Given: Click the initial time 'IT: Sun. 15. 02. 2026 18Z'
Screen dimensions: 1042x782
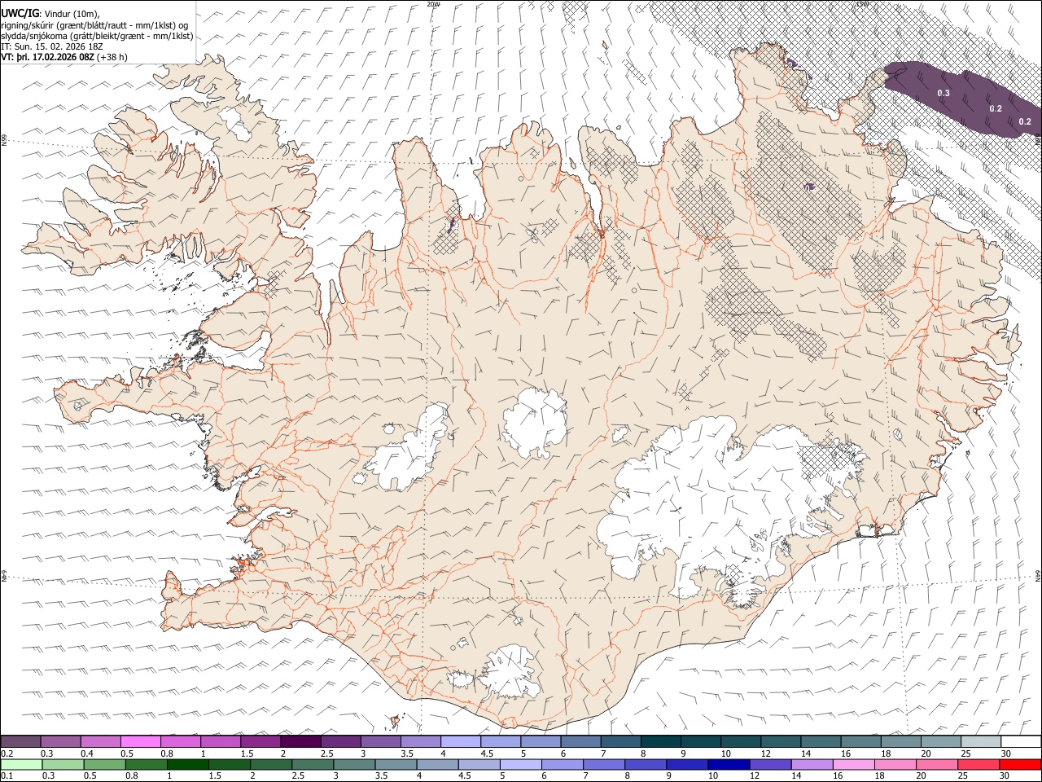Looking at the screenshot, I should tap(52, 46).
